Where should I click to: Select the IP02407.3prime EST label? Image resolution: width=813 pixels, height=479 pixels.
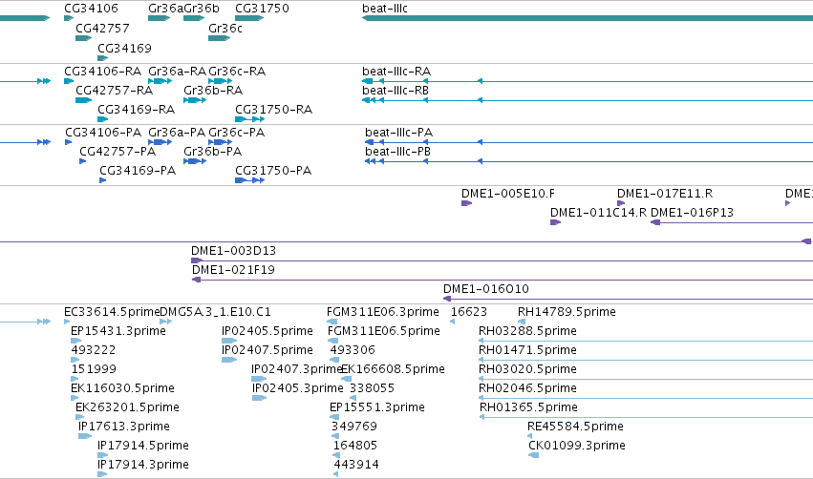coord(296,369)
